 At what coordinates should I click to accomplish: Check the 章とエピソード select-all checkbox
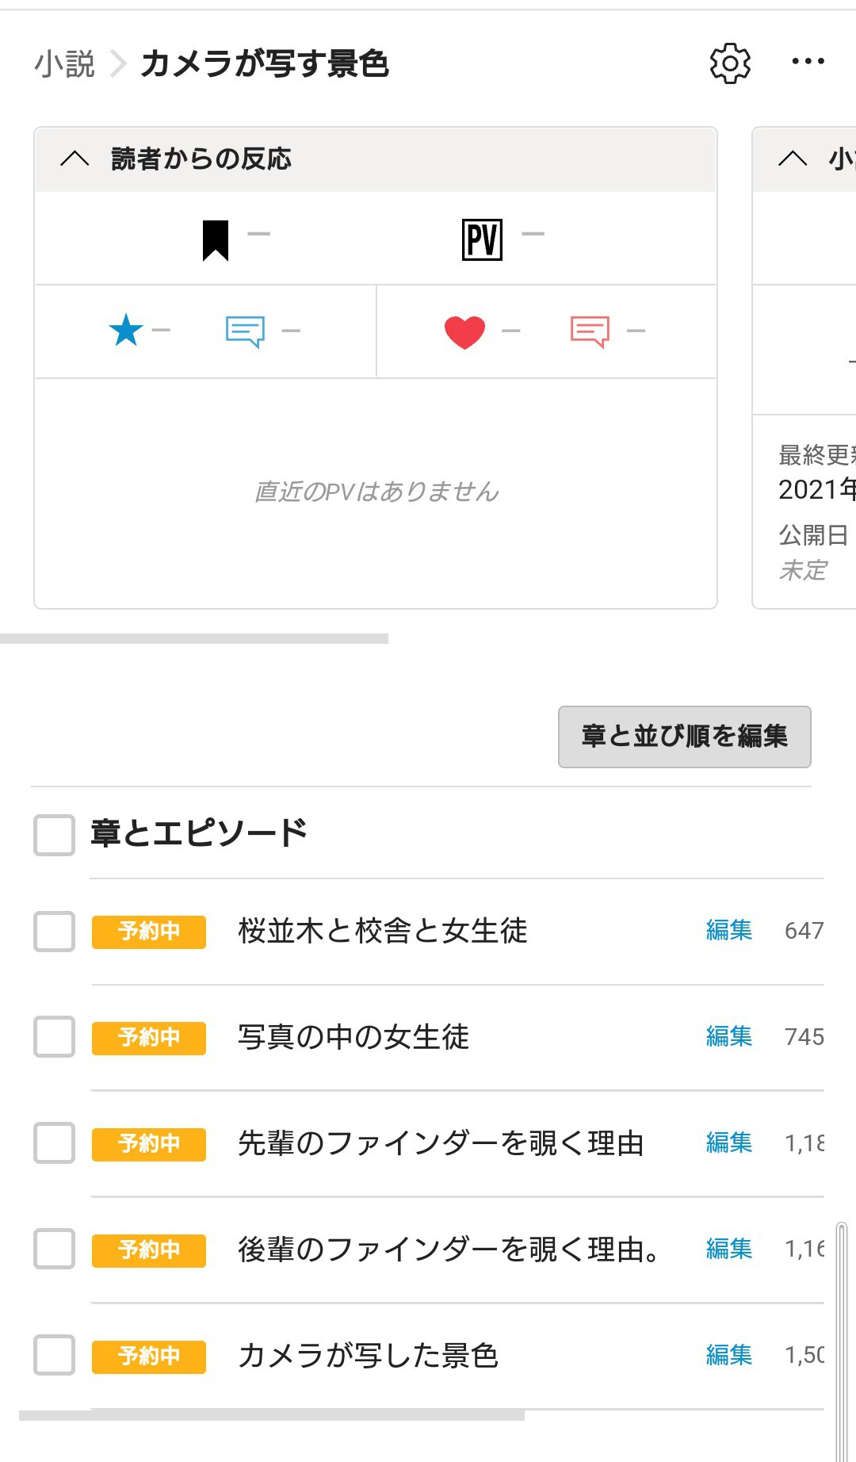pyautogui.click(x=55, y=835)
